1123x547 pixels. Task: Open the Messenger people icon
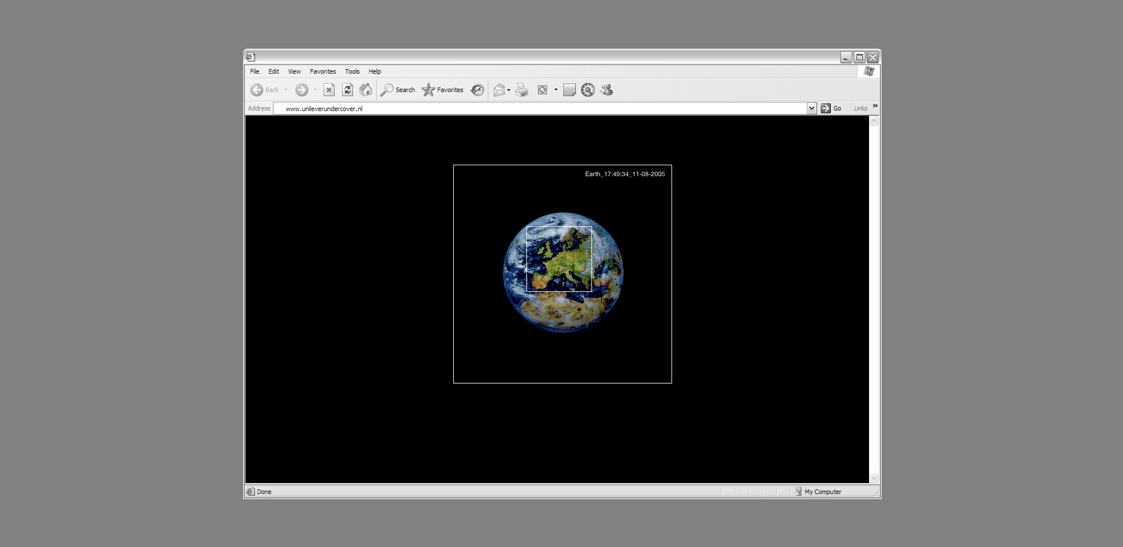click(606, 90)
